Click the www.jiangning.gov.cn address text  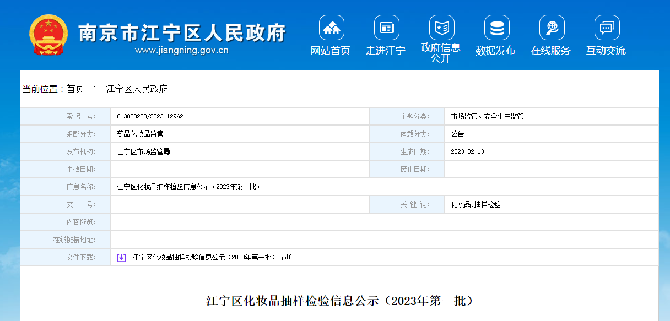tap(182, 51)
